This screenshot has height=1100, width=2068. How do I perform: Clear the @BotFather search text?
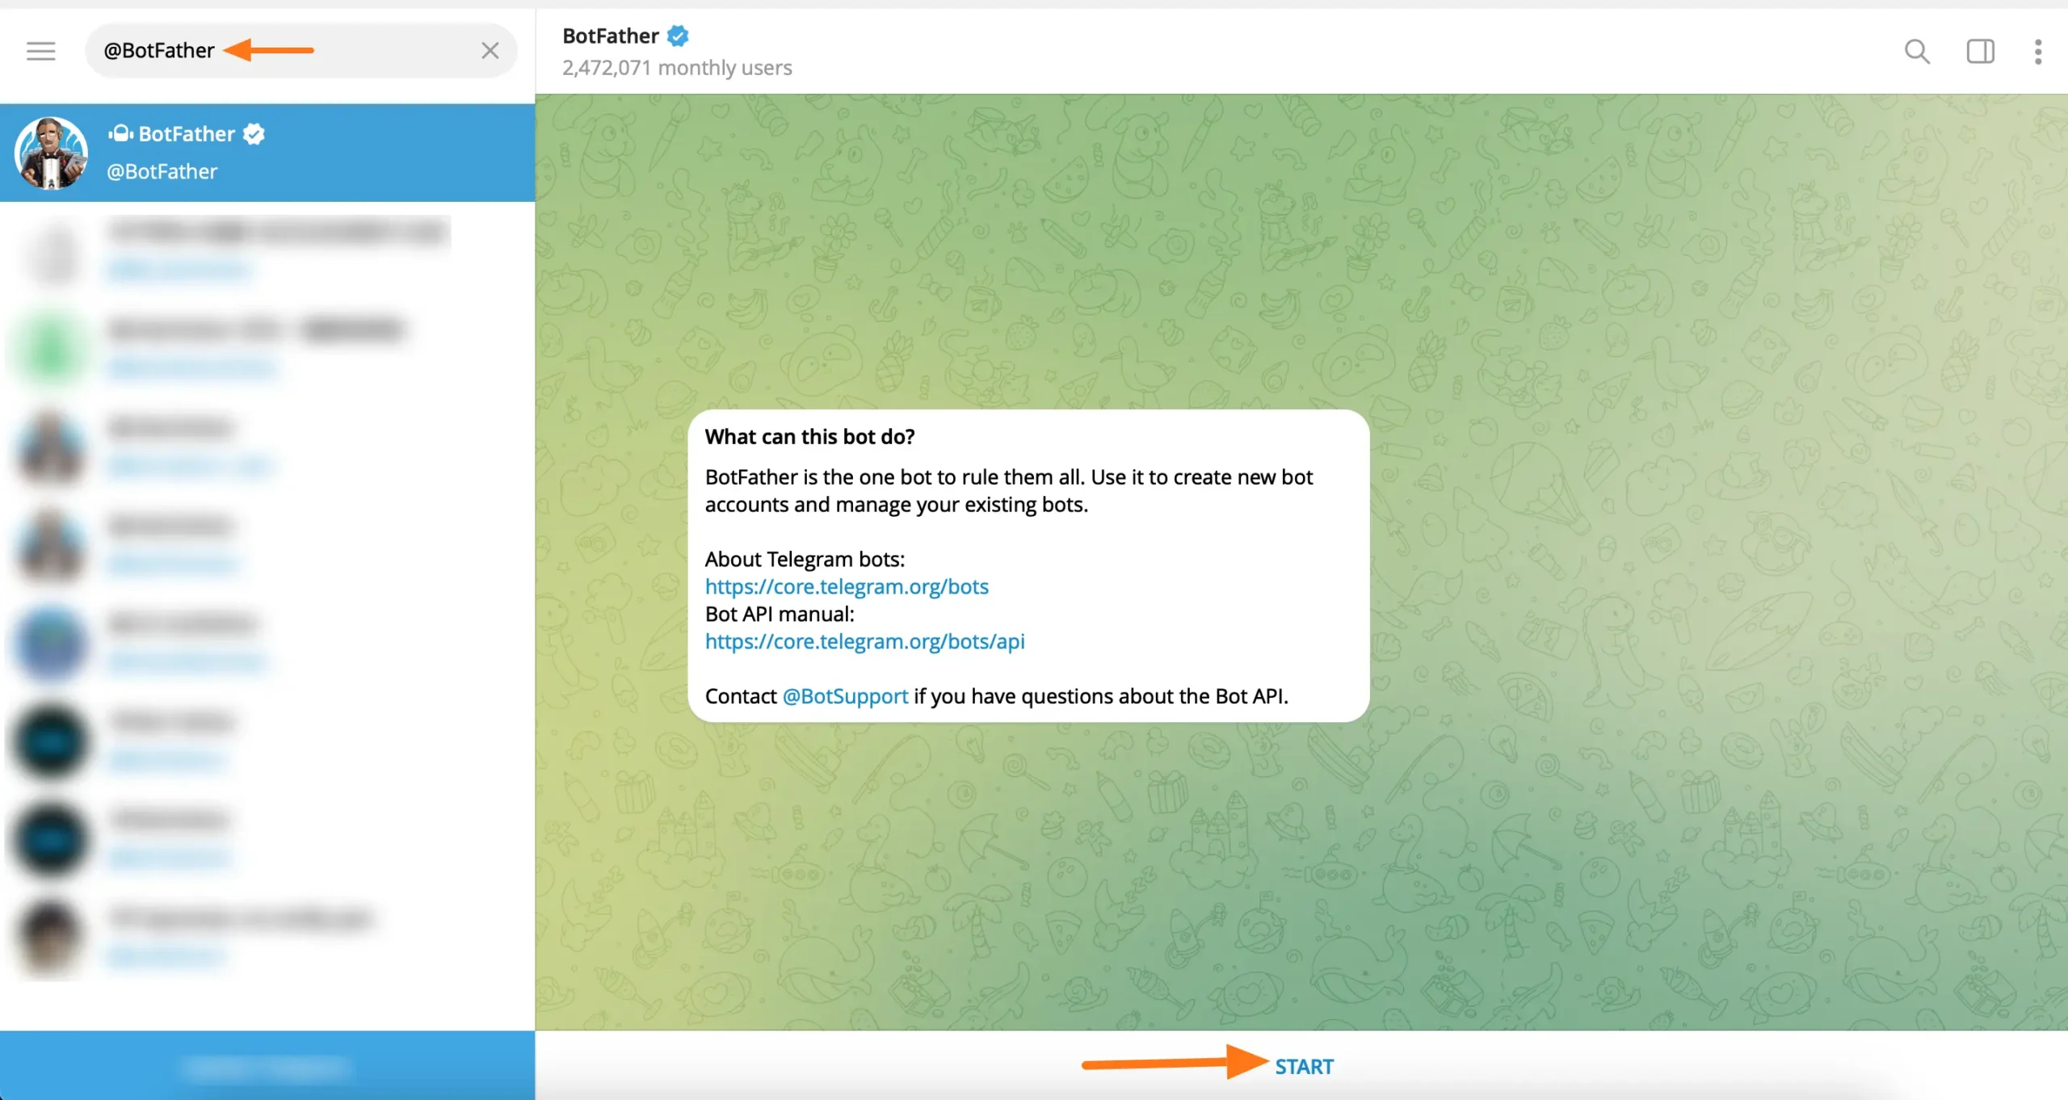click(490, 51)
